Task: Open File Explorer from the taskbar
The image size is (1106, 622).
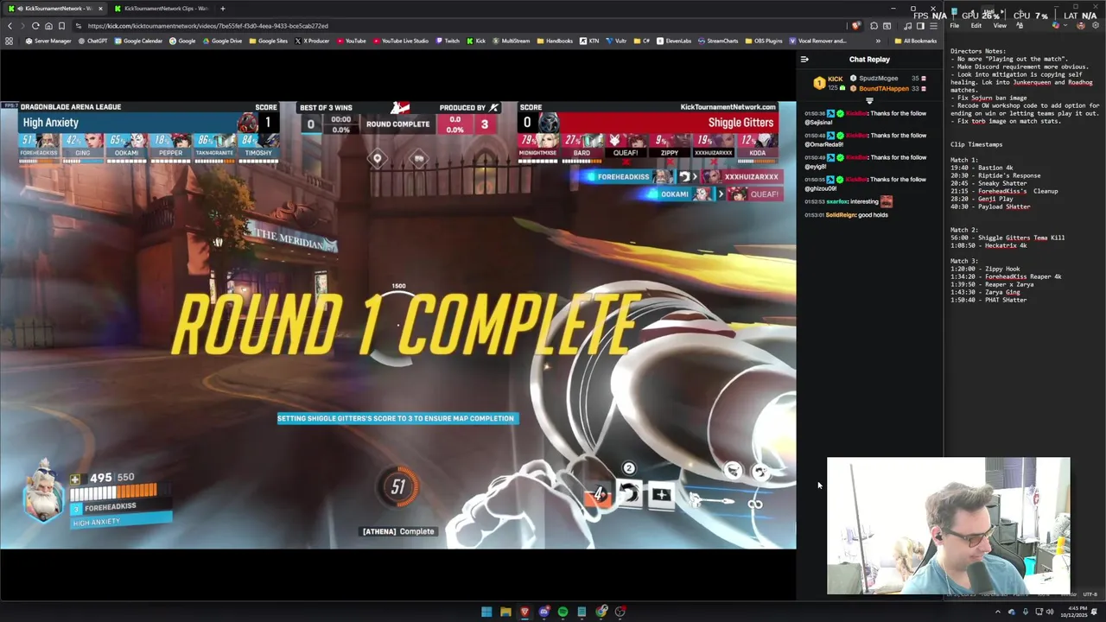Action: [505, 612]
